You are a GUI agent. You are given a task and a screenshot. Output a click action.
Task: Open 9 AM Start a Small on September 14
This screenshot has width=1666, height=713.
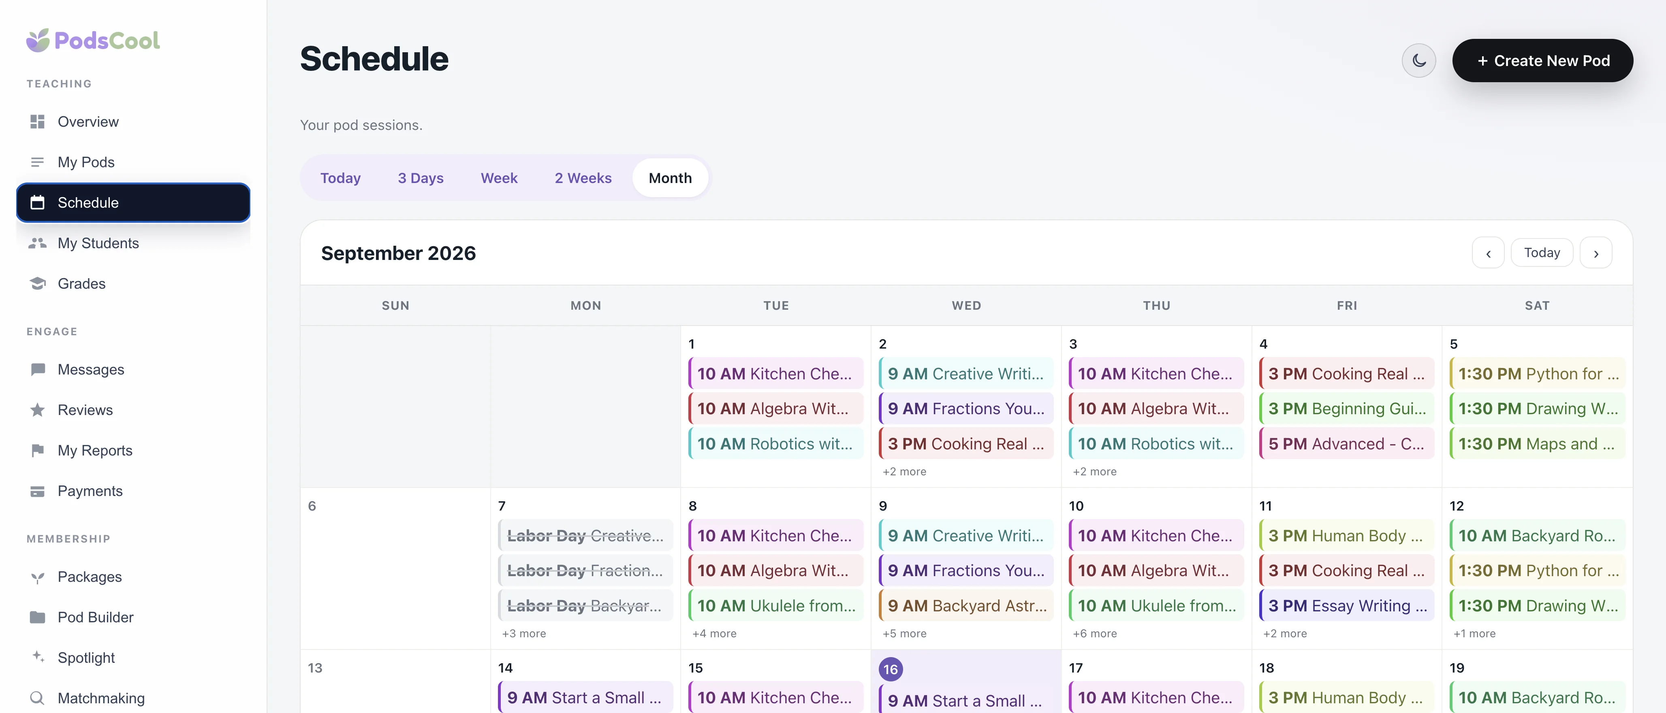tap(586, 698)
